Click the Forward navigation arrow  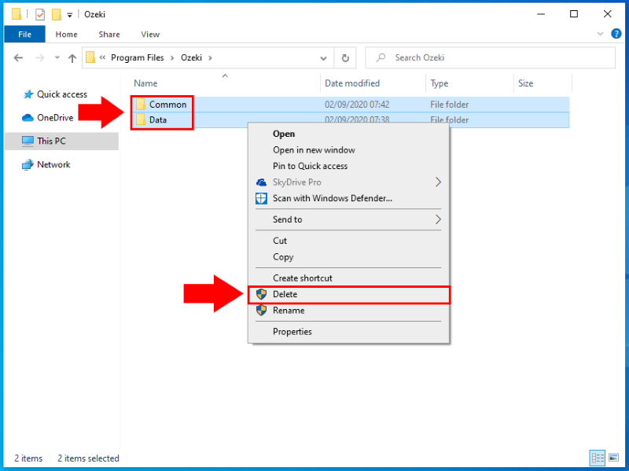tap(40, 57)
